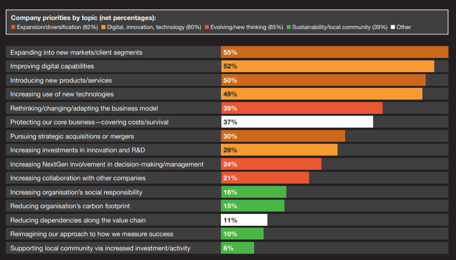The width and height of the screenshot is (456, 260).
Task: Click the 'Introducing new products/services' row label
Action: (x=61, y=80)
